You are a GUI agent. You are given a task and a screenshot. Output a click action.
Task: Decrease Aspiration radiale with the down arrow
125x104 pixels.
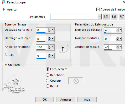(117, 48)
